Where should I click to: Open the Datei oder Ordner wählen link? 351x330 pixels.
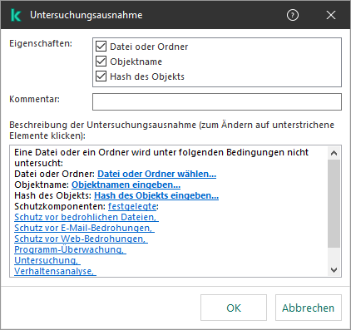click(156, 174)
